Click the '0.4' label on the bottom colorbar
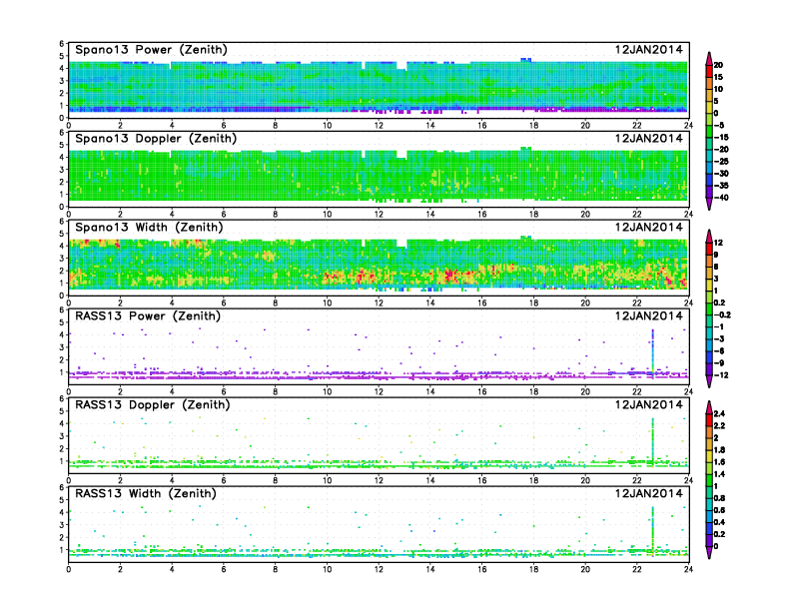 coord(719,522)
